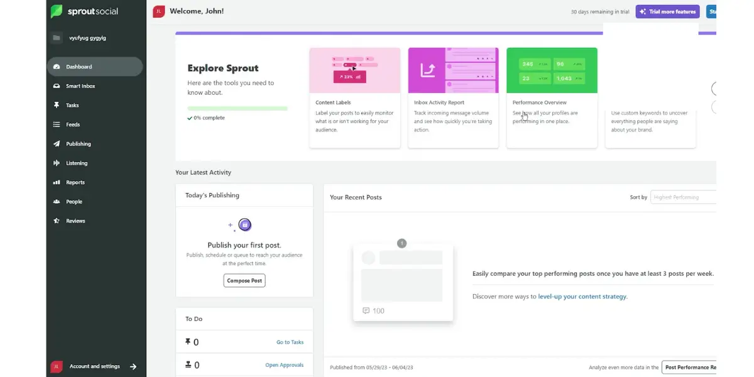The width and height of the screenshot is (754, 377).
Task: Click the 0% complete progress bar
Action: (238, 108)
